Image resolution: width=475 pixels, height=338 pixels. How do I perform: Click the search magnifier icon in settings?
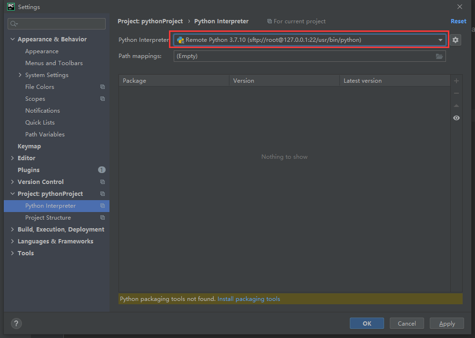[x=13, y=24]
